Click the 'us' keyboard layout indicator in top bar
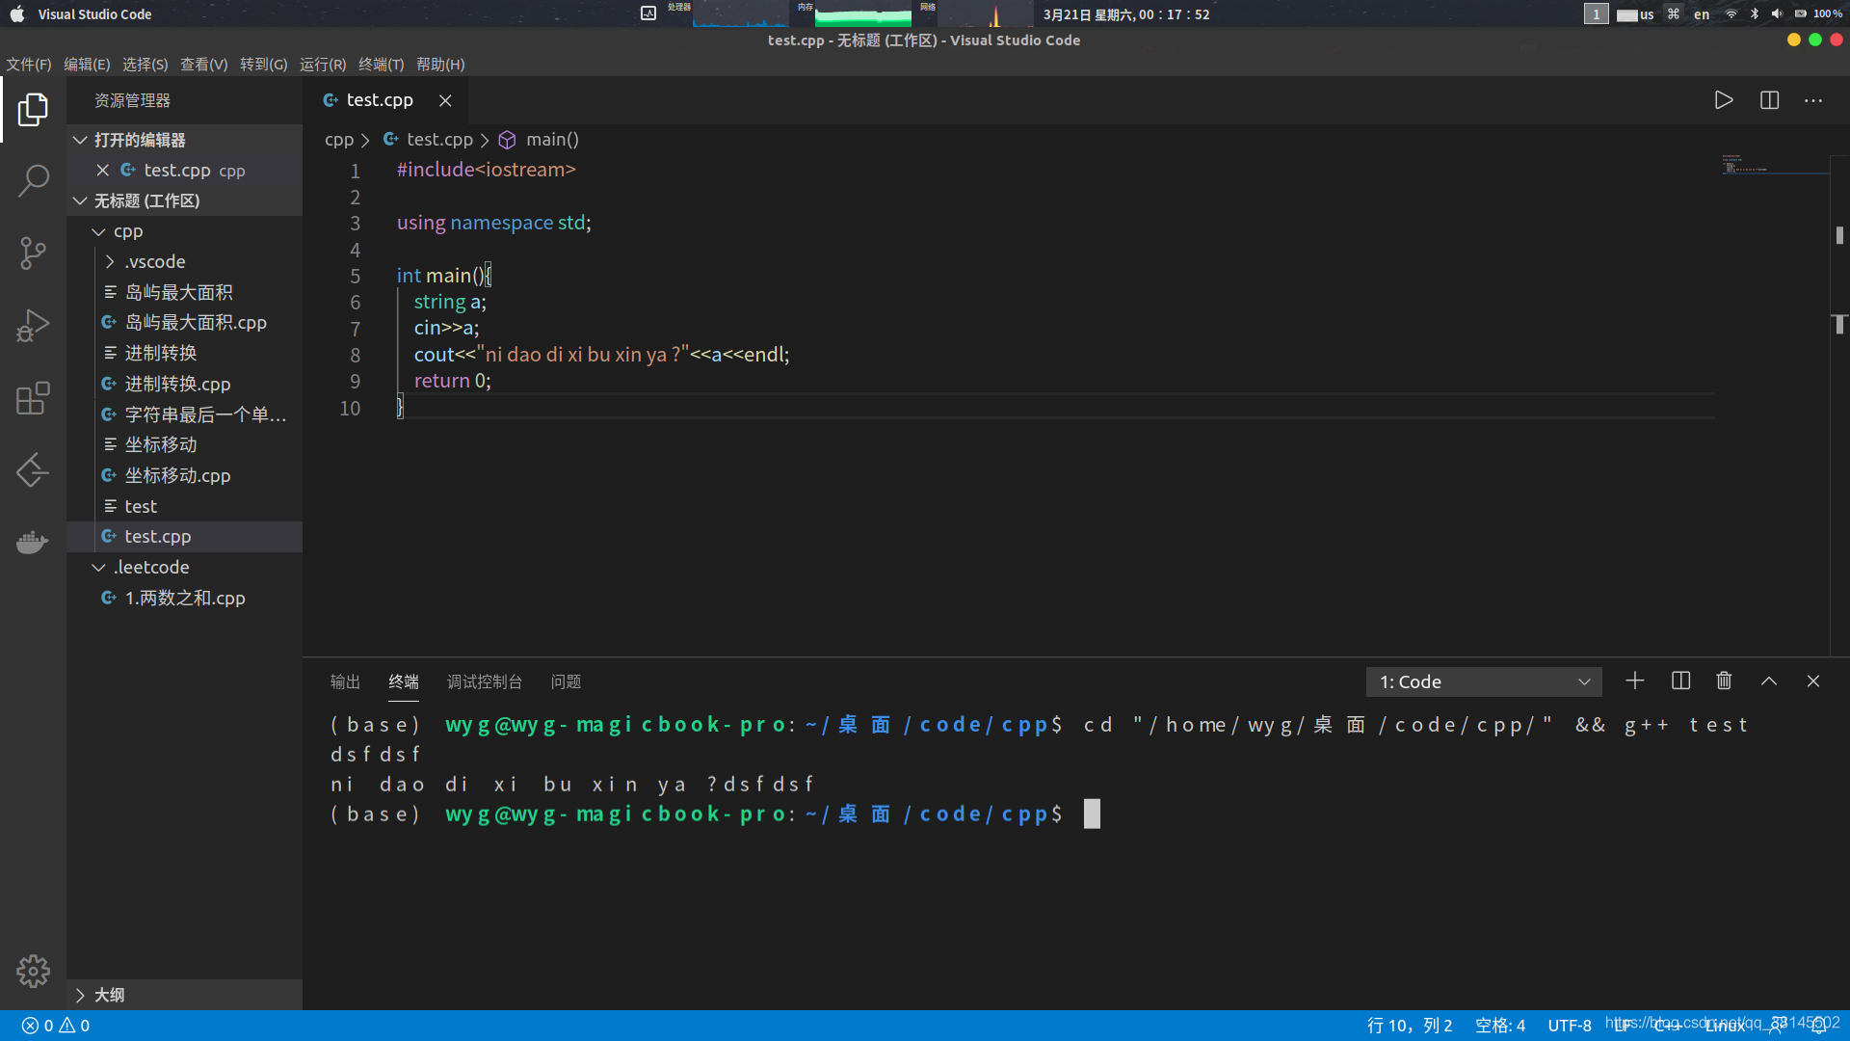The height and width of the screenshot is (1041, 1850). click(1635, 14)
